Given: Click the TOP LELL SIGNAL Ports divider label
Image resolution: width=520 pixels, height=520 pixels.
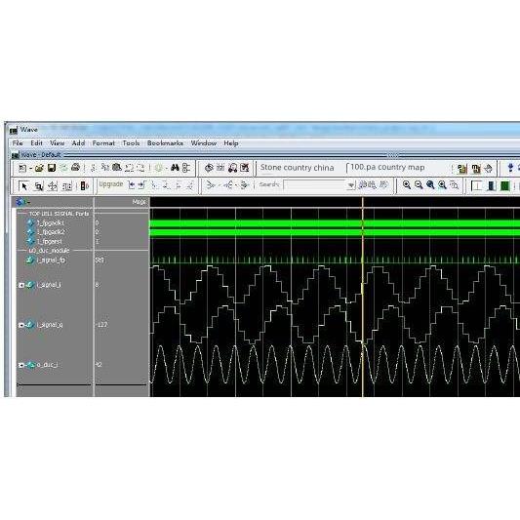Looking at the screenshot, I should pos(60,214).
